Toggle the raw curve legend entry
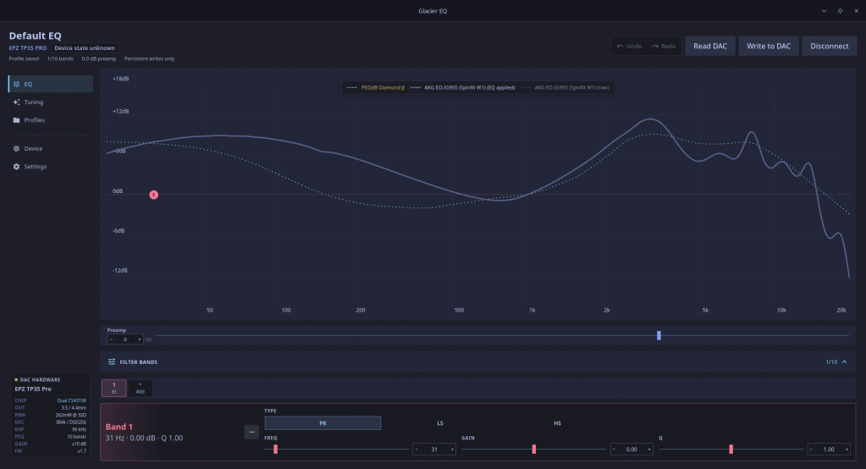 [565, 87]
